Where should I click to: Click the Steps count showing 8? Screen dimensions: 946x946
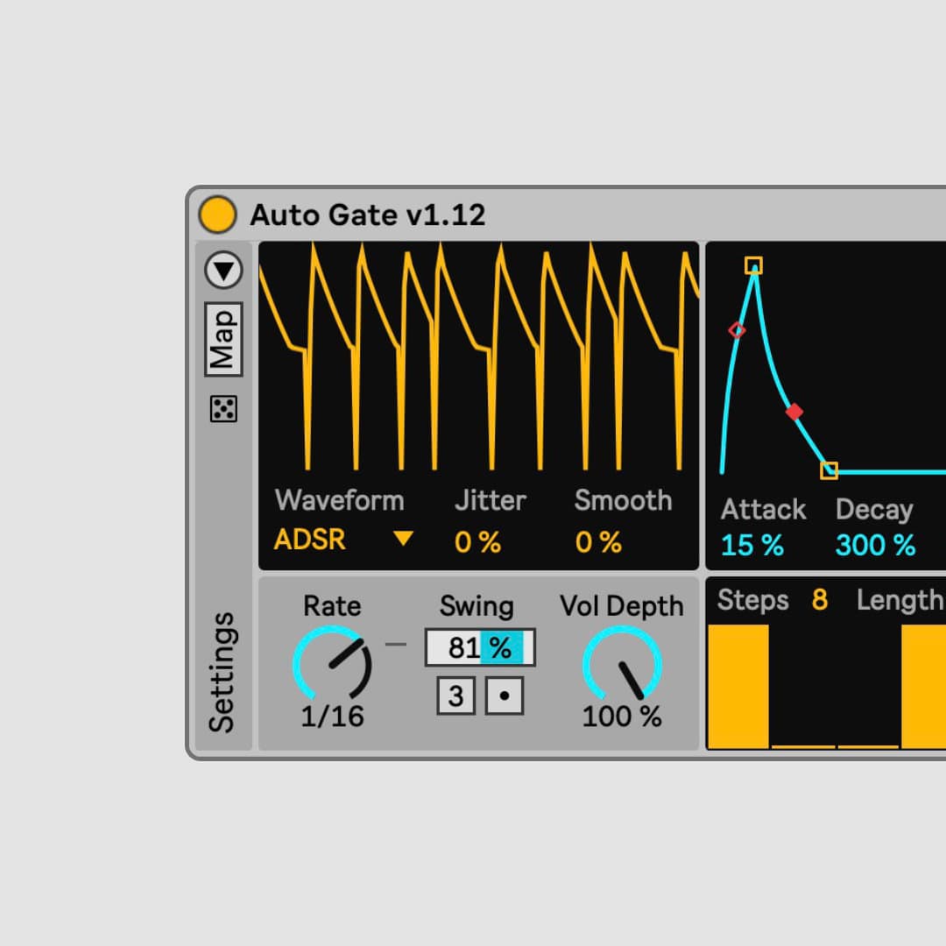point(820,600)
